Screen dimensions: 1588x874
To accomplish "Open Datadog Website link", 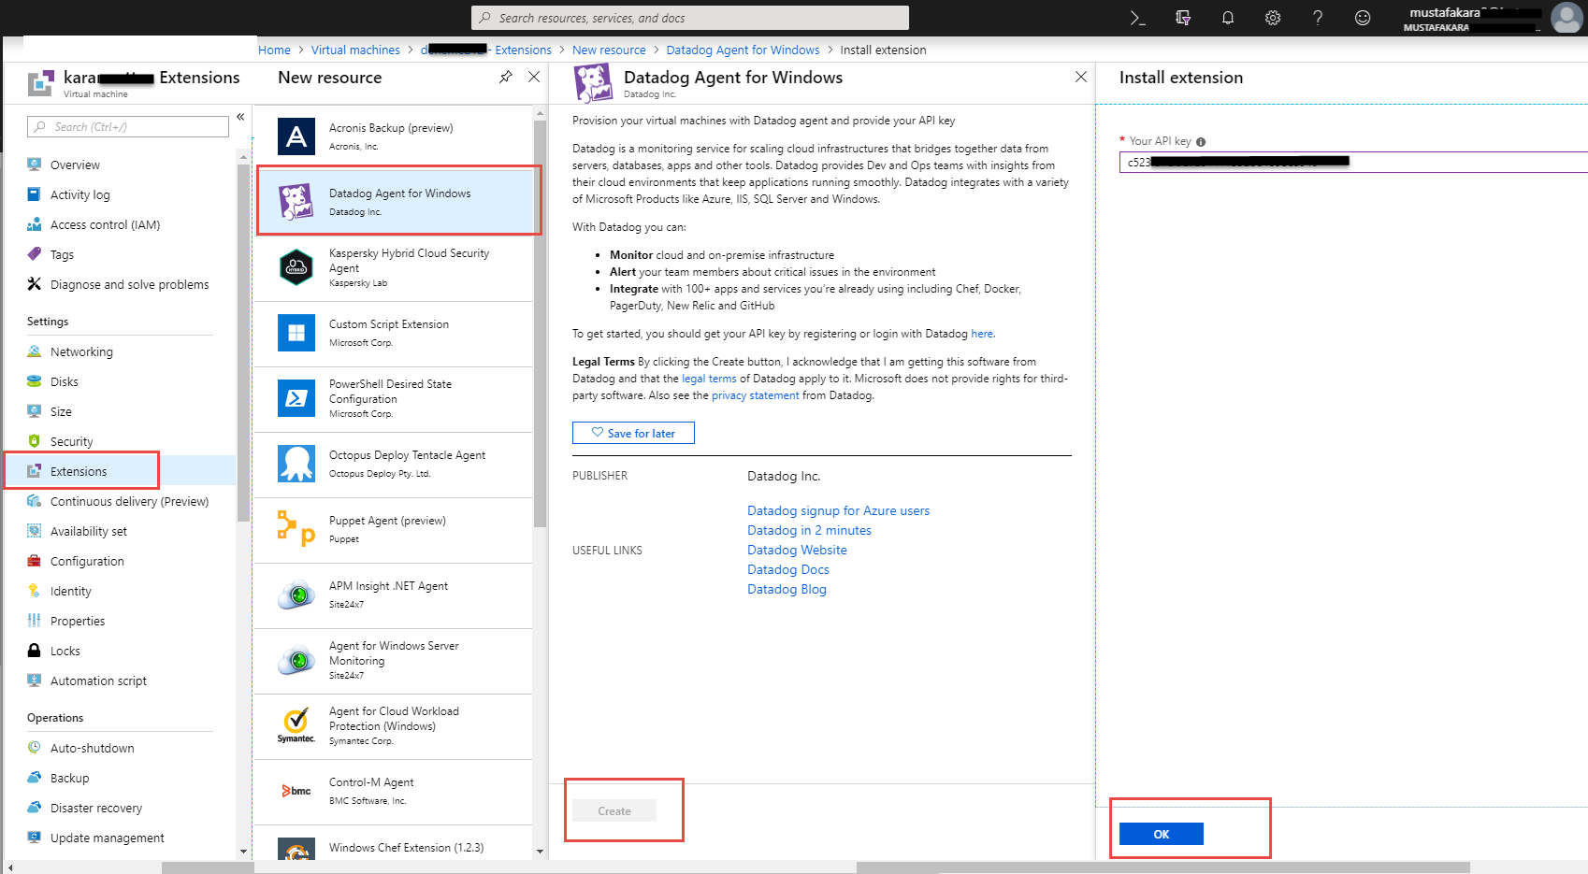I will (797, 550).
